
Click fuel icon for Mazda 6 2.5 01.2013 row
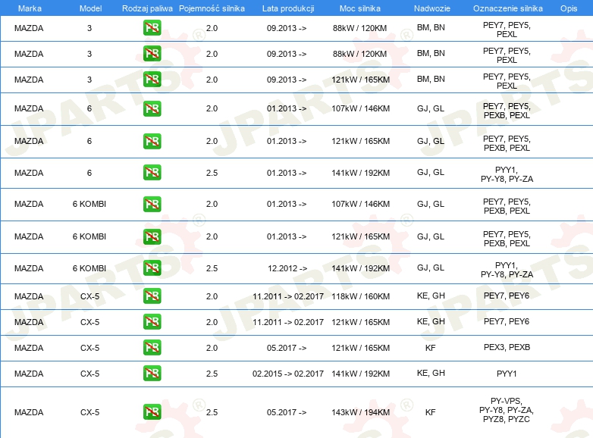[152, 172]
